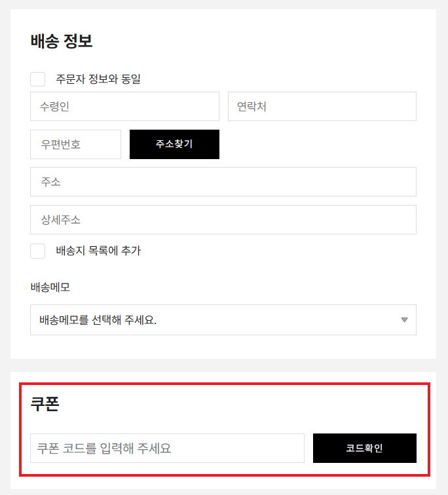The image size is (448, 495).
Task: Focus the 수령인 input field
Action: pos(124,107)
